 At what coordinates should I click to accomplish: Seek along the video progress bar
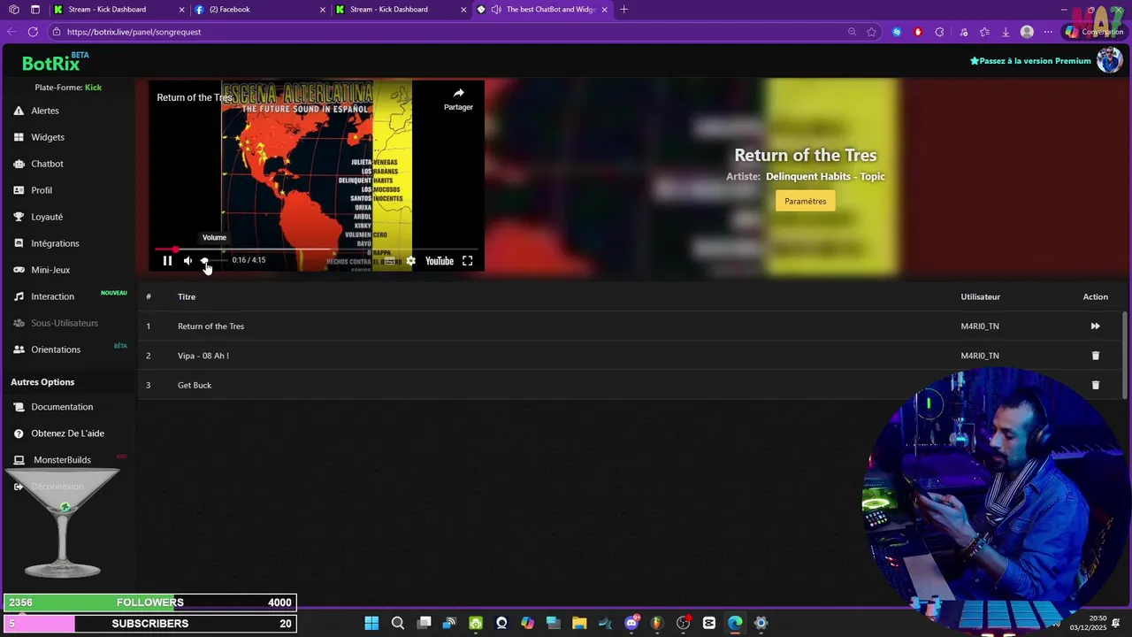coord(317,249)
